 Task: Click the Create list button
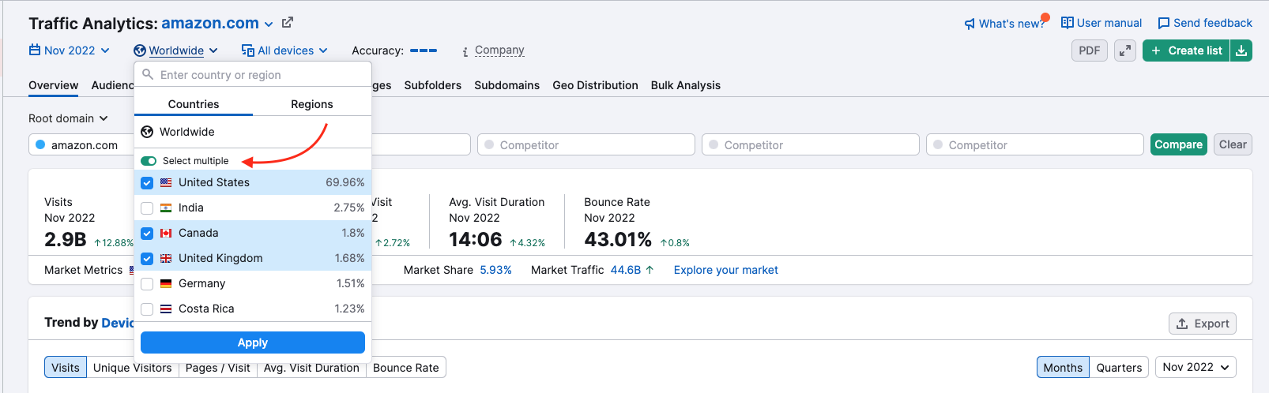coord(1186,51)
